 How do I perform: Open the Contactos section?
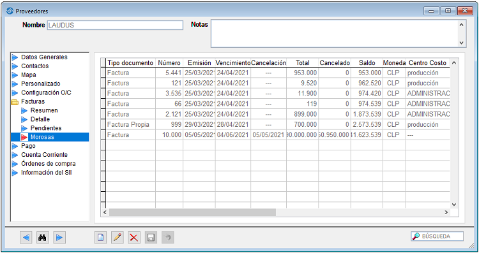[35, 66]
